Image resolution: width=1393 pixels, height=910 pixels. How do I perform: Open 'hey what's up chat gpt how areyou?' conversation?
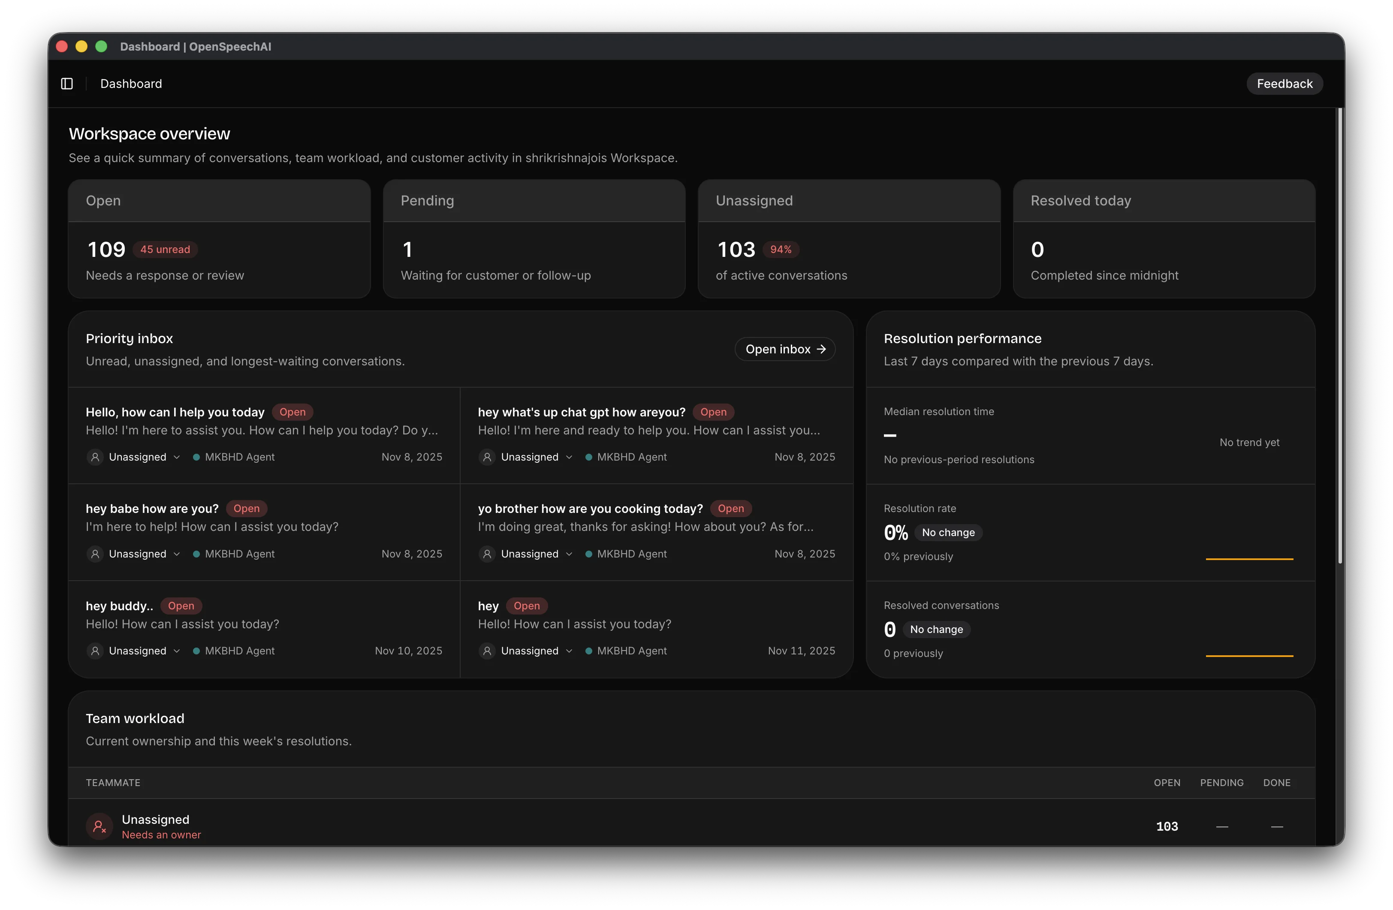click(657, 435)
